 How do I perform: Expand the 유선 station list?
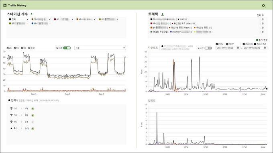click(x=33, y=129)
